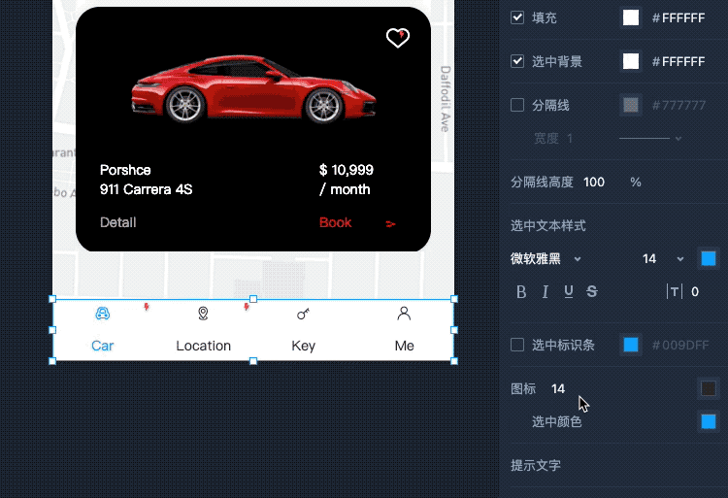
Task: Toggle Underline text style
Action: pos(568,292)
